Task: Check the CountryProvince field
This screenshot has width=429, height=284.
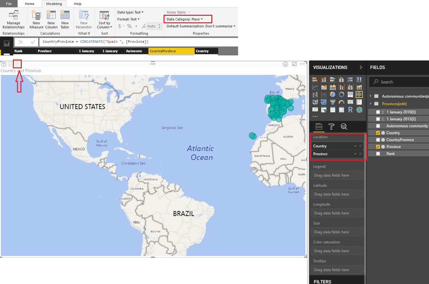Action: pyautogui.click(x=378, y=140)
